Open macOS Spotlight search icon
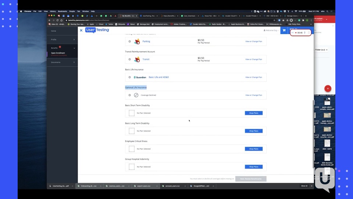Image resolution: width=353 pixels, height=199 pixels. tap(327, 11)
